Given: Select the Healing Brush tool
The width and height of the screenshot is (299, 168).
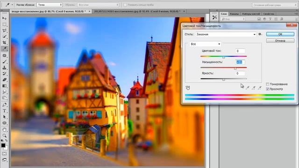Looking at the screenshot, I should [4, 56].
